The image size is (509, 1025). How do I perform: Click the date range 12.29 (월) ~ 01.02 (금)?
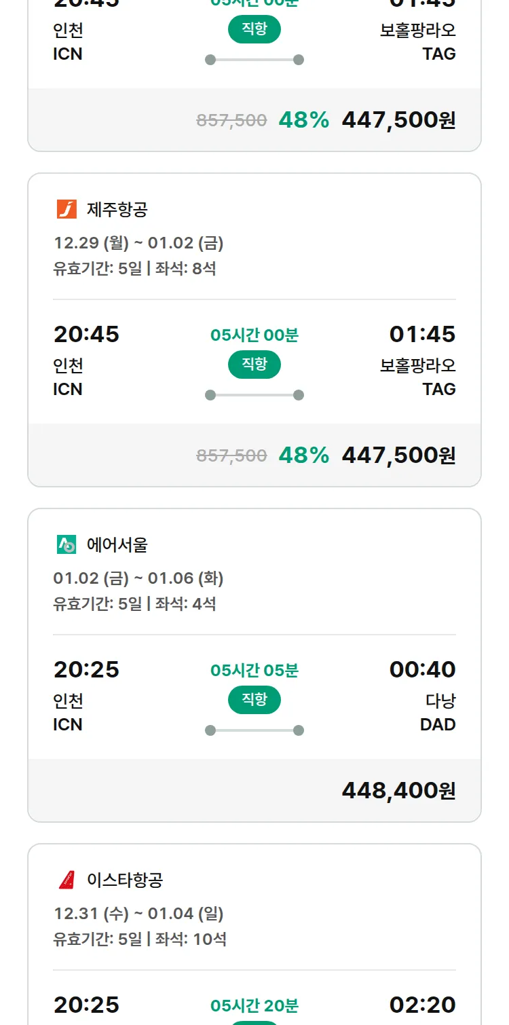tap(138, 243)
